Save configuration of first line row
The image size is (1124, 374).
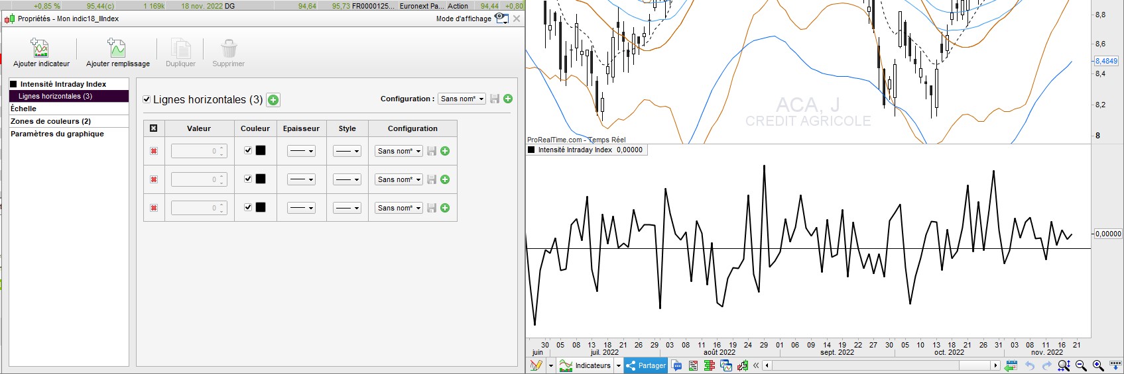432,151
